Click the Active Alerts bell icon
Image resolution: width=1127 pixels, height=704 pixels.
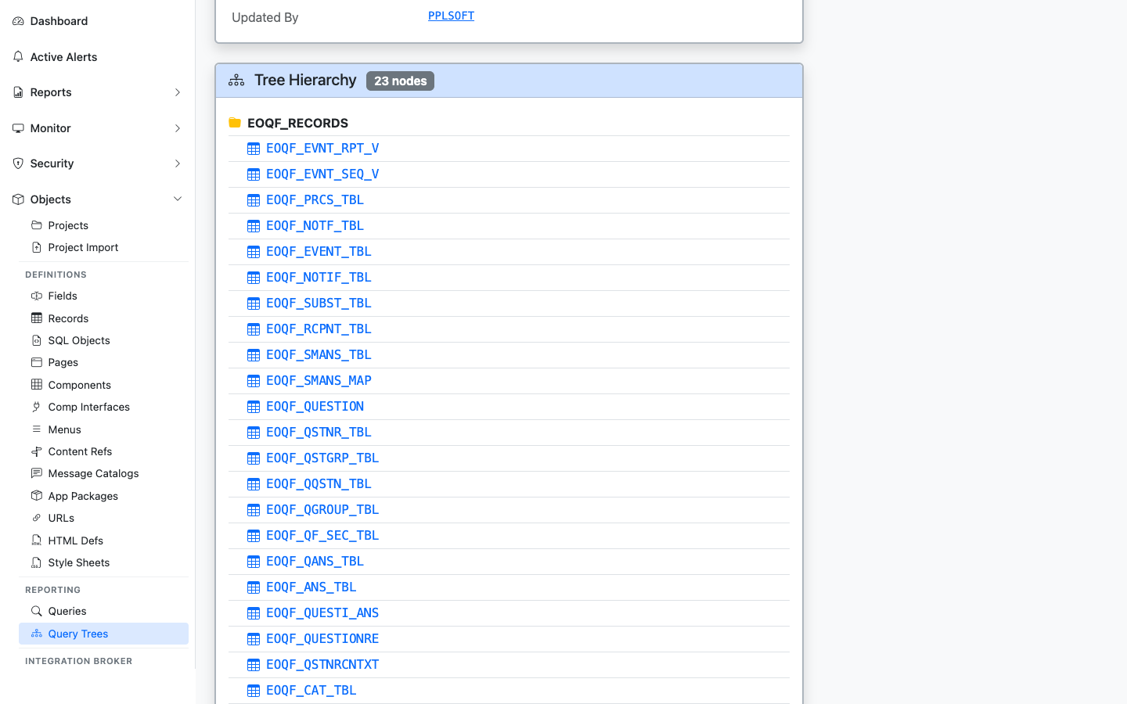18,56
